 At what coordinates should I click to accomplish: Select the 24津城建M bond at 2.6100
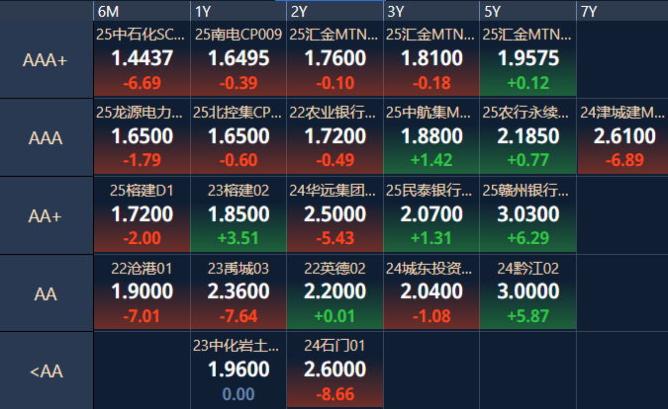click(622, 137)
